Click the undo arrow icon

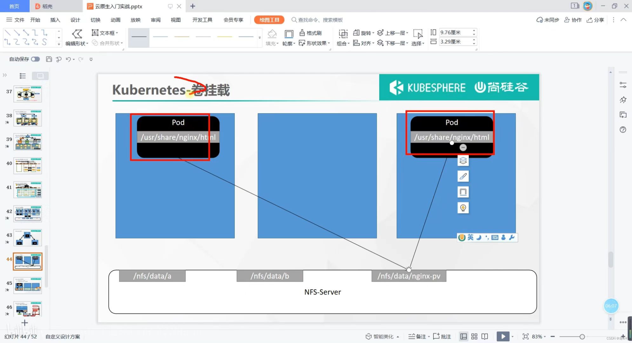tap(68, 59)
